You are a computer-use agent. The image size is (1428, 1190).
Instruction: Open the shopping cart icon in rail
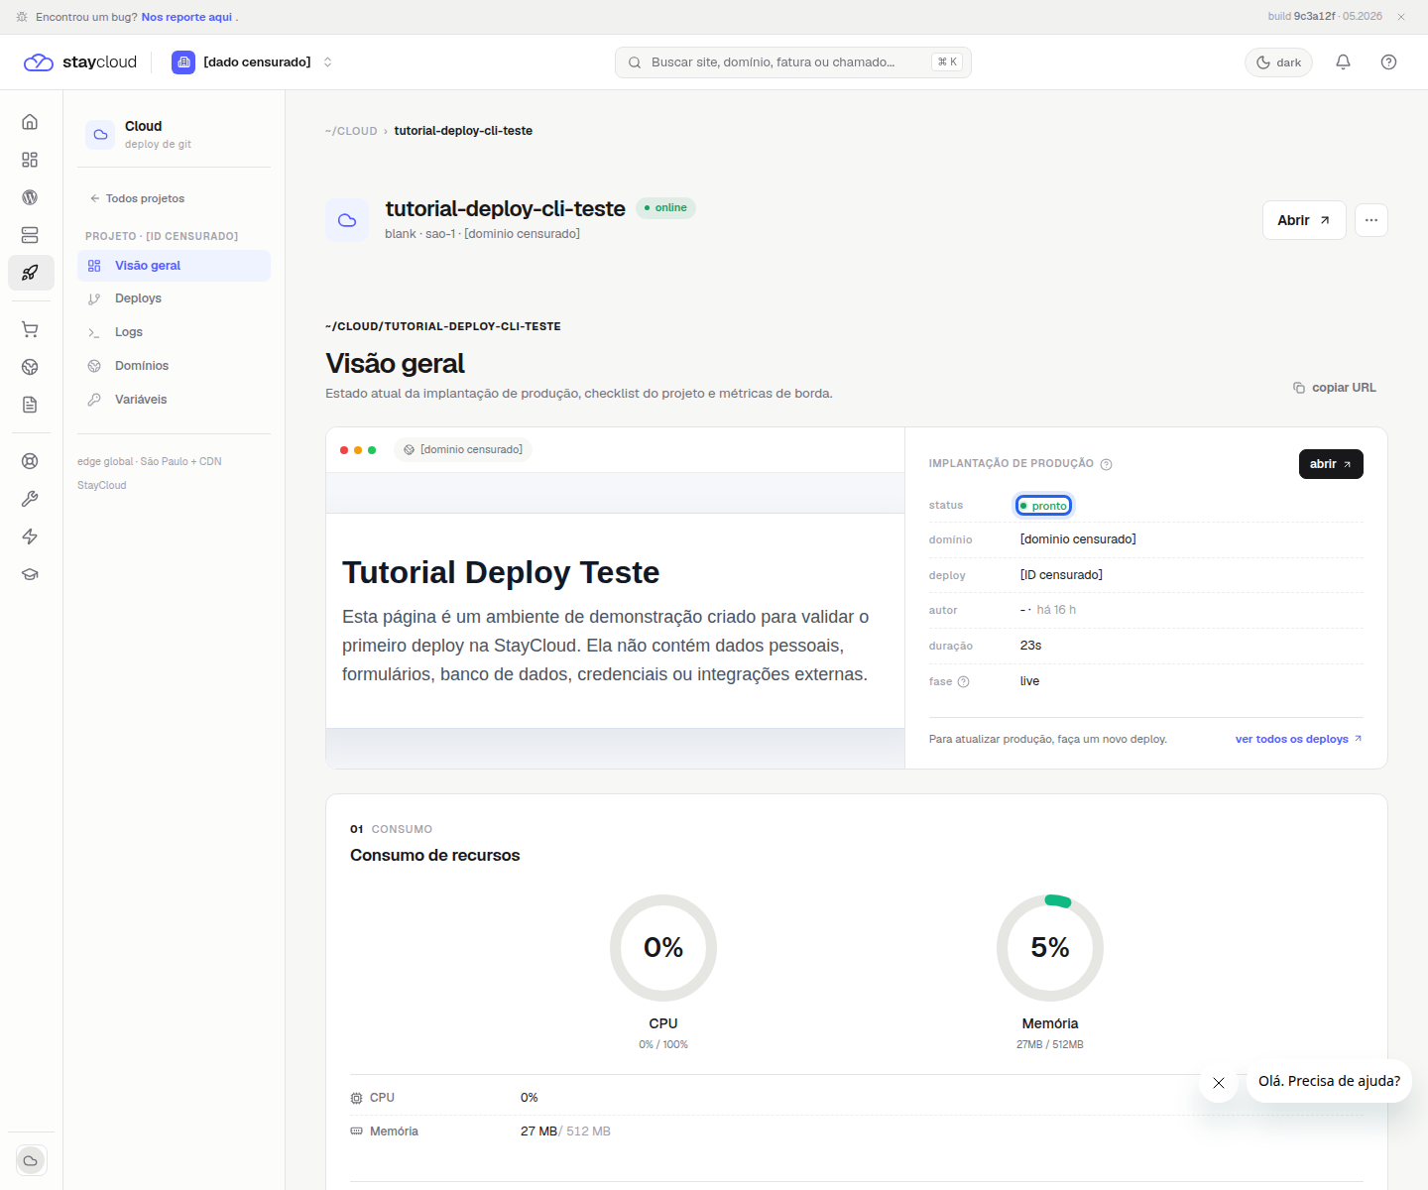pyautogui.click(x=30, y=329)
